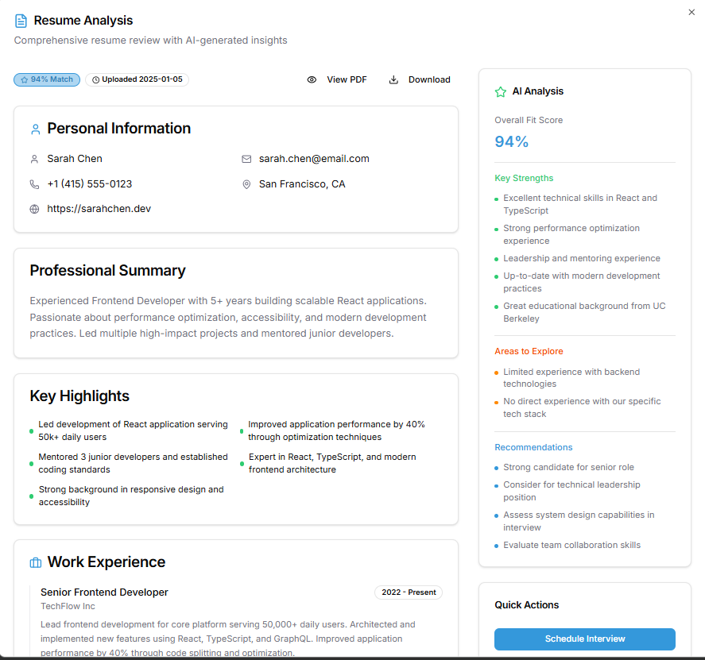Click the globe icon beside website URL

[34, 210]
